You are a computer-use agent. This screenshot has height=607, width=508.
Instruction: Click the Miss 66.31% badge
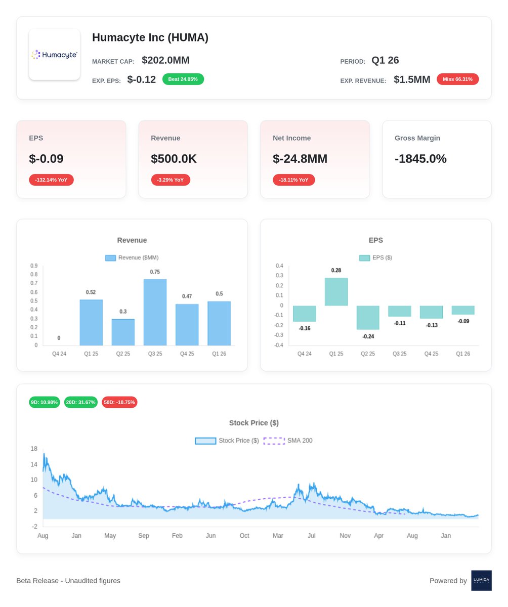[457, 79]
